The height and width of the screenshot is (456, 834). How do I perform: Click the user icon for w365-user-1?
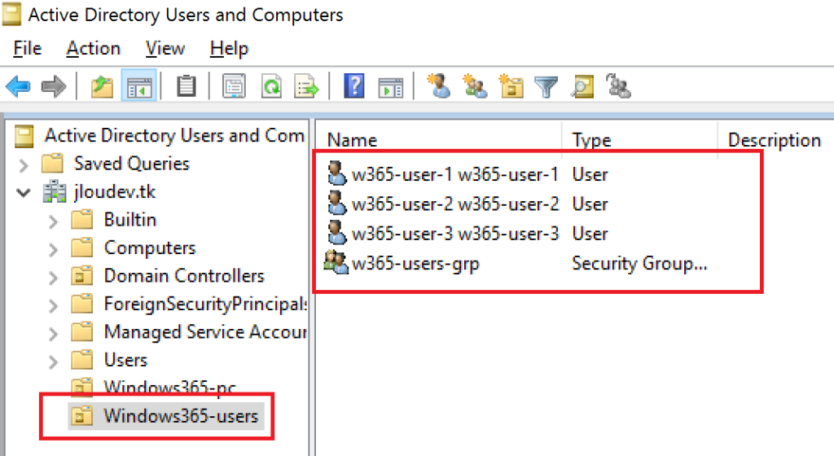click(336, 173)
